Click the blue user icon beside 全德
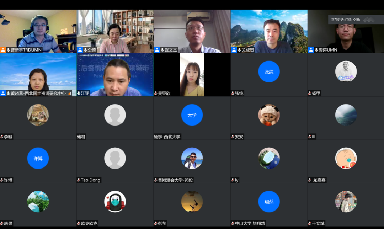The height and width of the screenshot is (229, 384). coord(80,50)
